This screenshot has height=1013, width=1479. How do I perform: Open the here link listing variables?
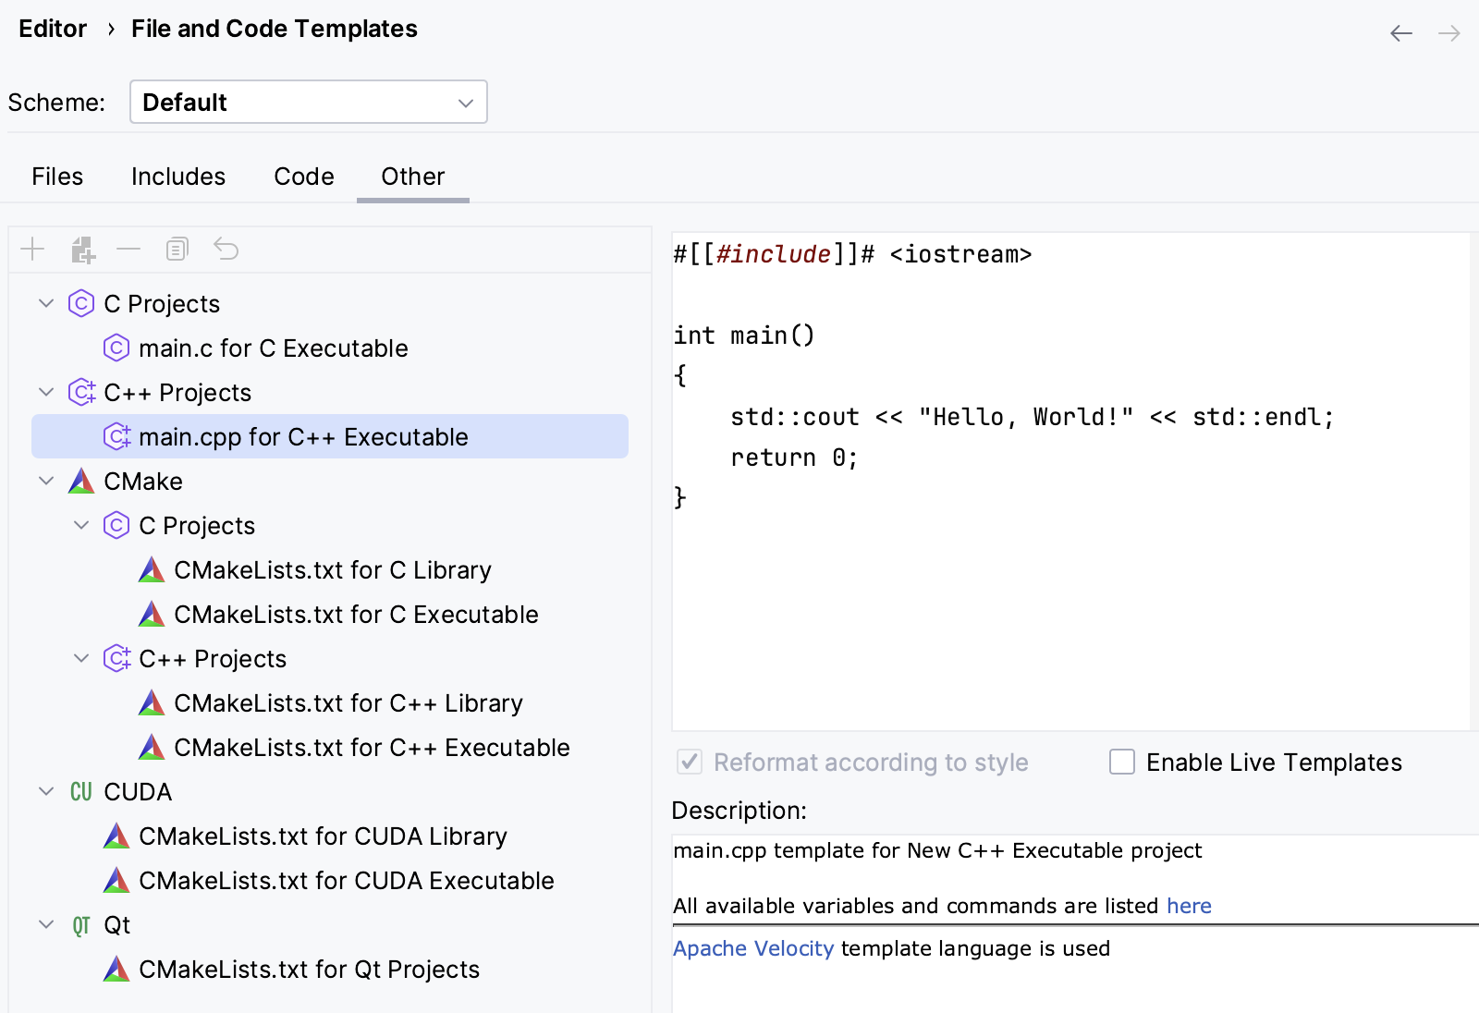[x=1189, y=906]
